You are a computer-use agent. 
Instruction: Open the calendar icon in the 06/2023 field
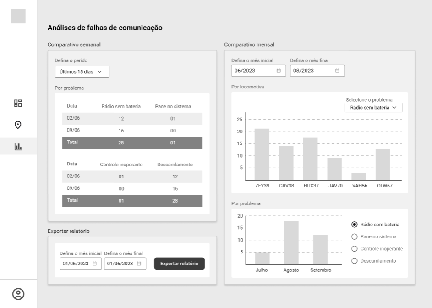click(x=279, y=71)
